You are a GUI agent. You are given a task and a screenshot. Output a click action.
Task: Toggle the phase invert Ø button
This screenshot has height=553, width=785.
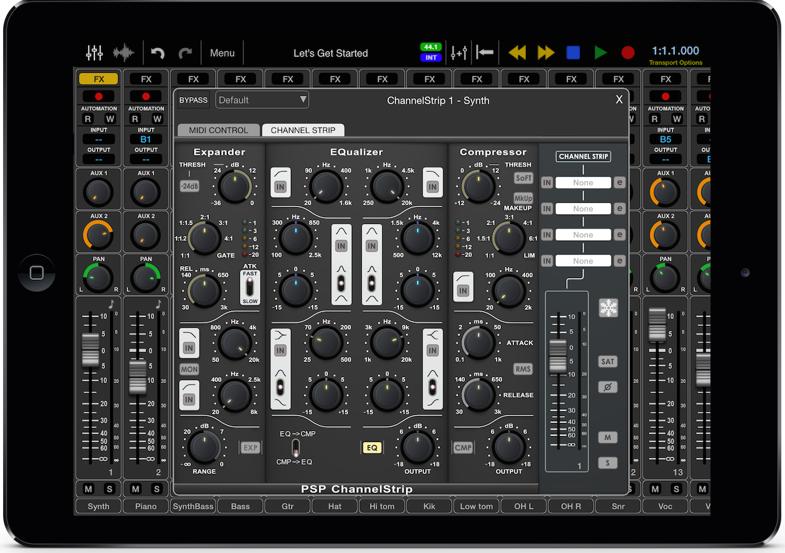point(607,387)
